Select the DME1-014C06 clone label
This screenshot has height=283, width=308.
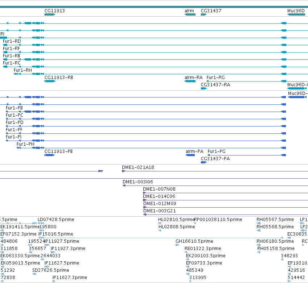159,196
